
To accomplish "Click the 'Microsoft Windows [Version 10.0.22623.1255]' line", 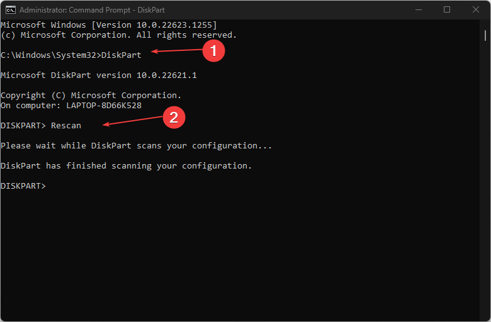I will (x=109, y=25).
